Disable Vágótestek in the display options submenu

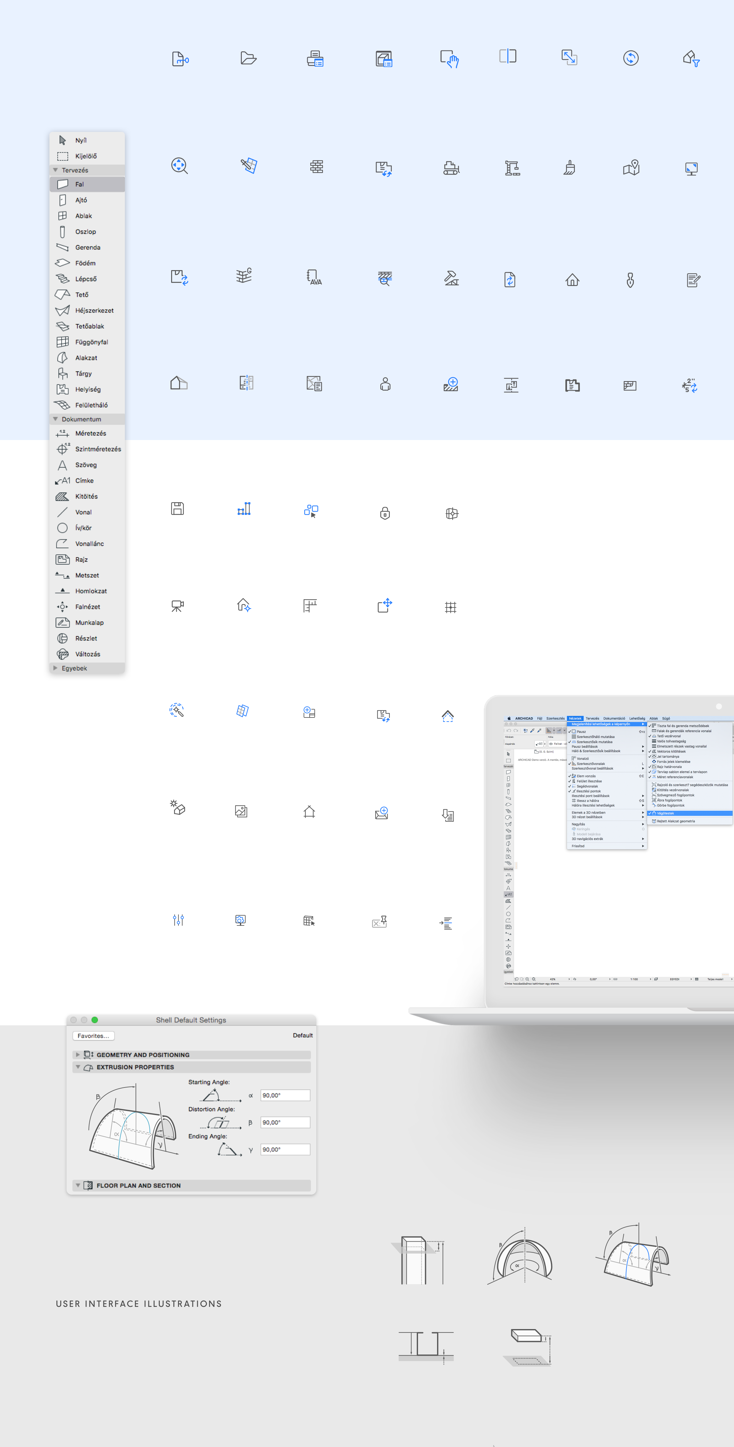pyautogui.click(x=666, y=813)
